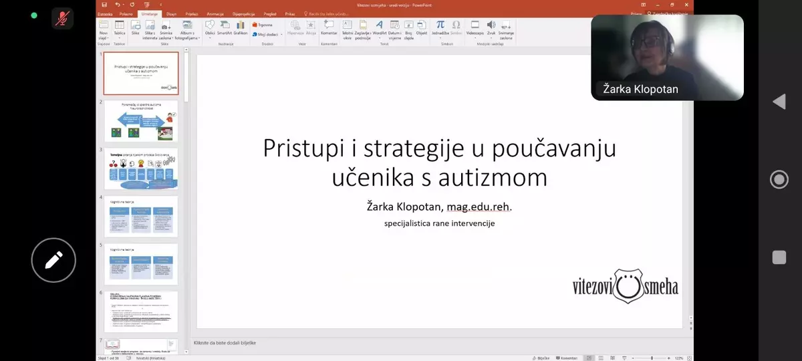The width and height of the screenshot is (802, 361).
Task: Click the Save icon in the title bar
Action: pyautogui.click(x=104, y=5)
